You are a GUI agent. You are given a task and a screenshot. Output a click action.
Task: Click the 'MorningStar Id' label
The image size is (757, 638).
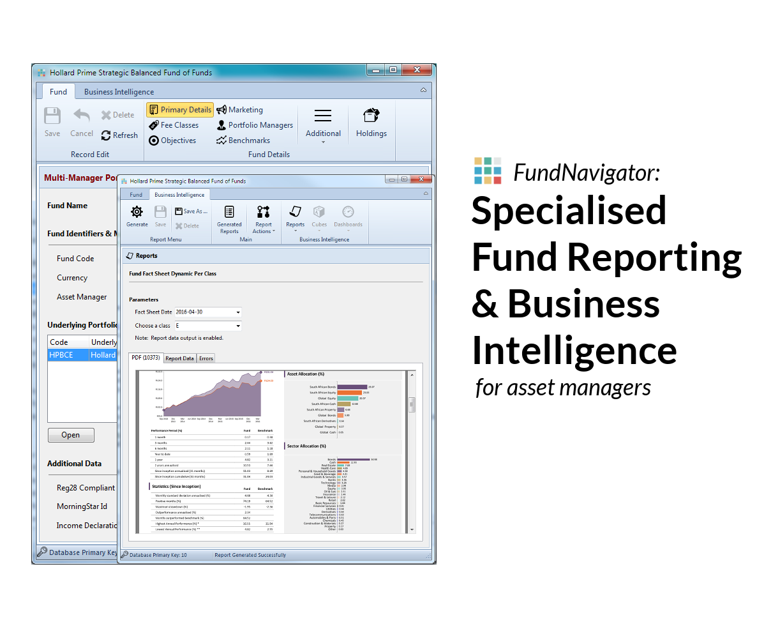pyautogui.click(x=82, y=506)
